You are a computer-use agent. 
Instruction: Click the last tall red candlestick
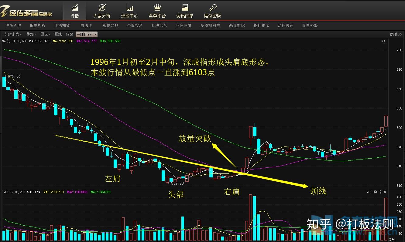(386, 121)
